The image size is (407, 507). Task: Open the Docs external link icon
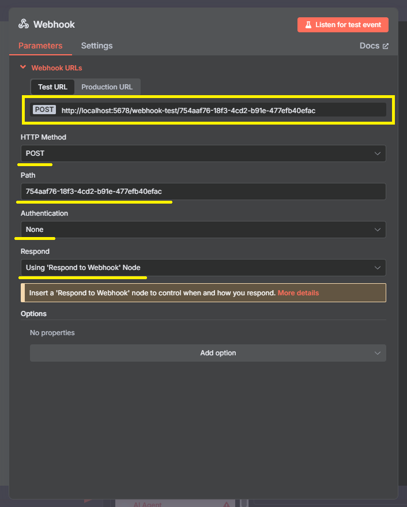point(385,46)
